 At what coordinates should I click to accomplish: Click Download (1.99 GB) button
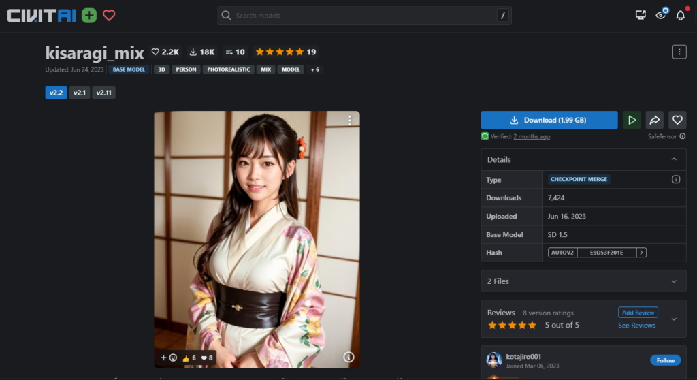pos(549,120)
